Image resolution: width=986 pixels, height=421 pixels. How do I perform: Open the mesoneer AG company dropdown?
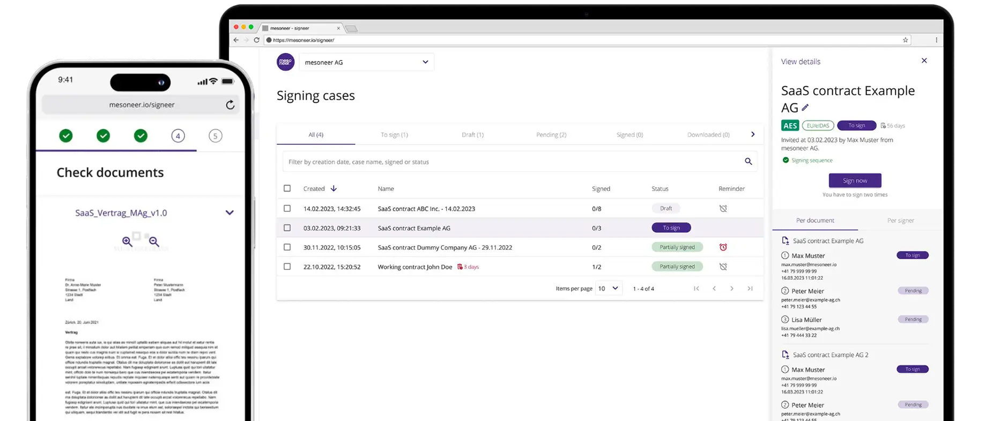367,62
